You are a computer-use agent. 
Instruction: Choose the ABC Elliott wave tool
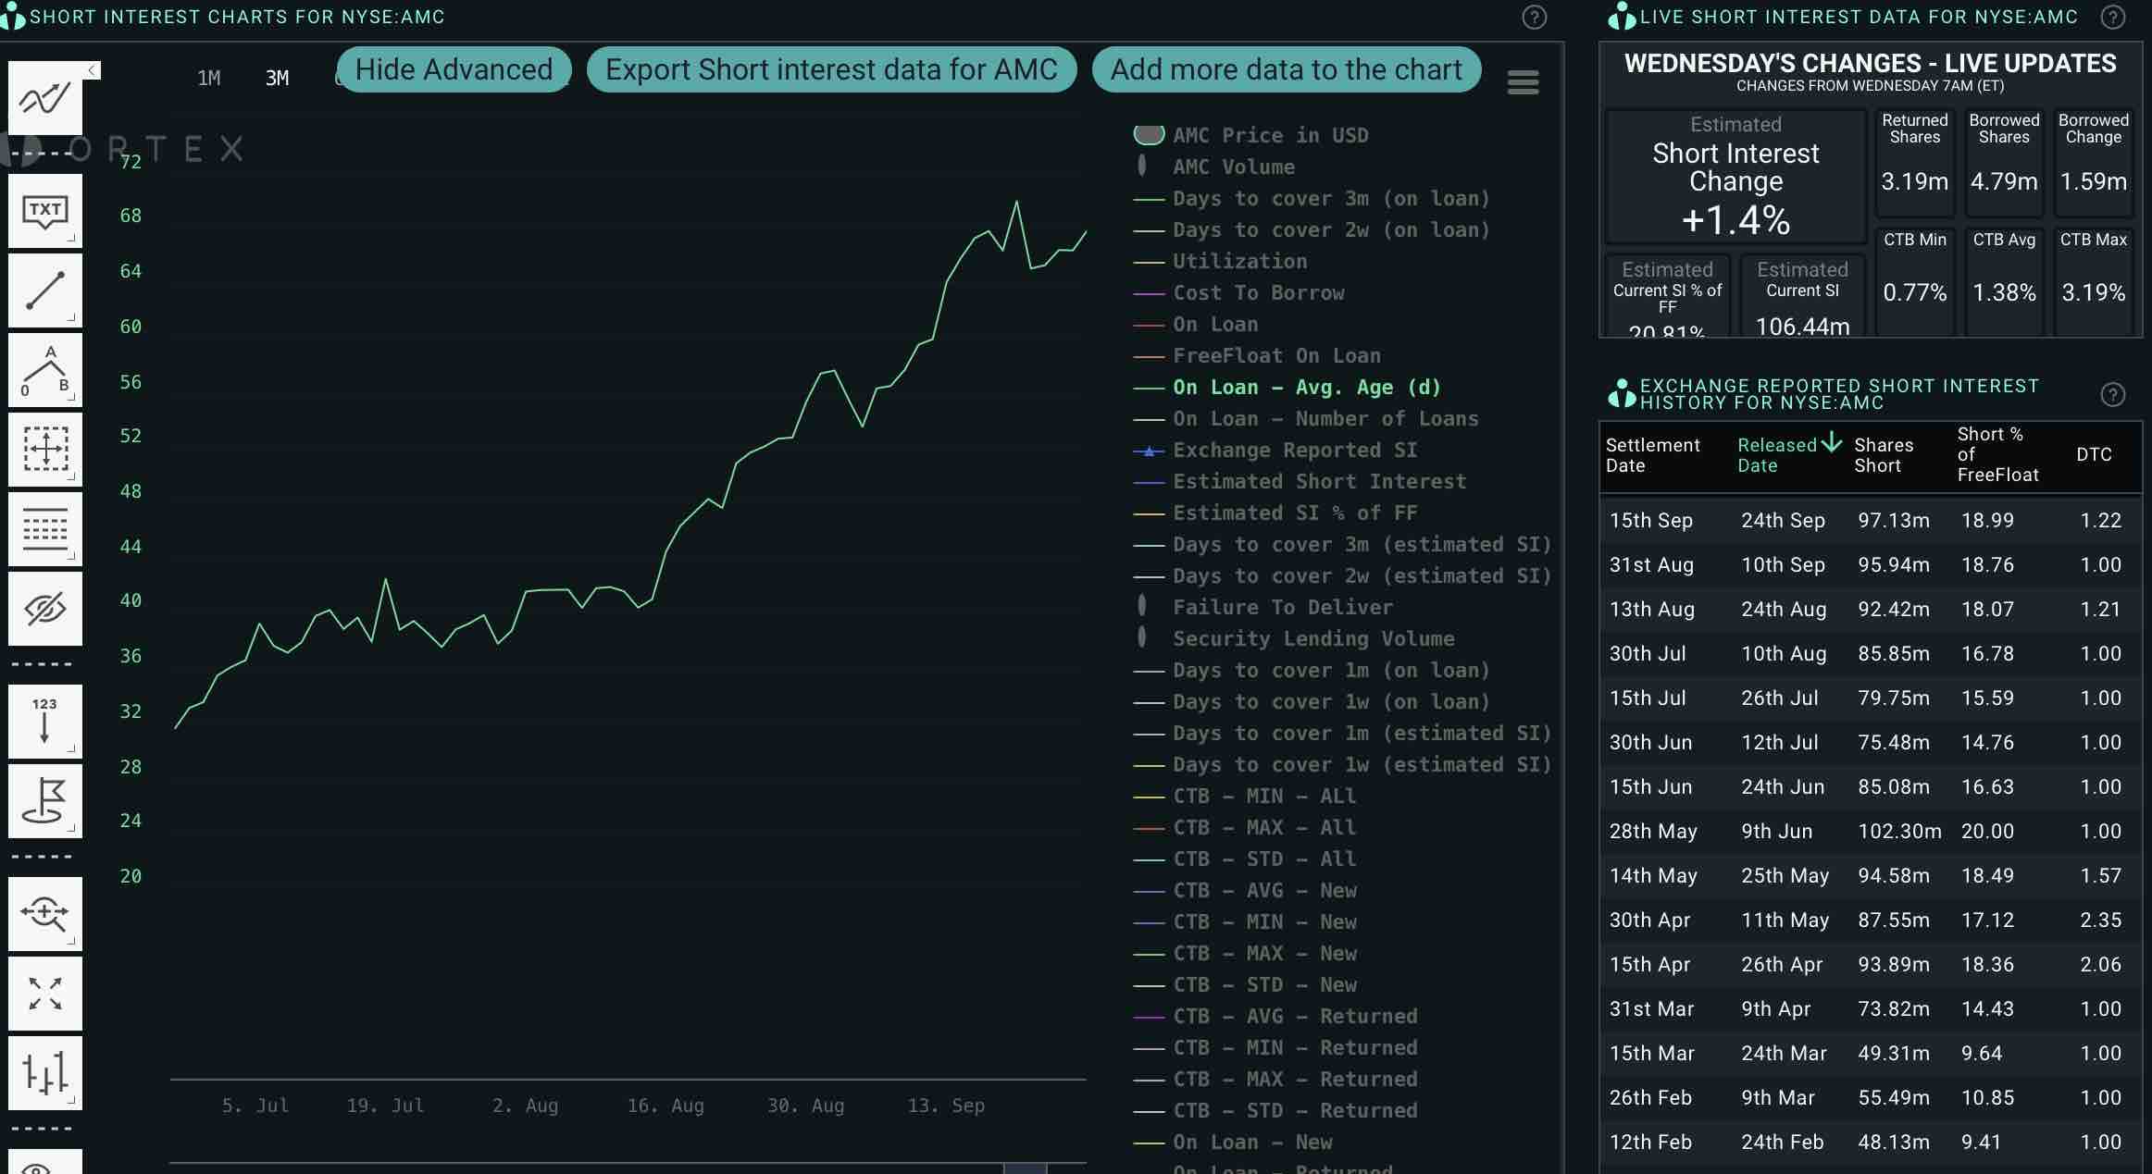44,370
